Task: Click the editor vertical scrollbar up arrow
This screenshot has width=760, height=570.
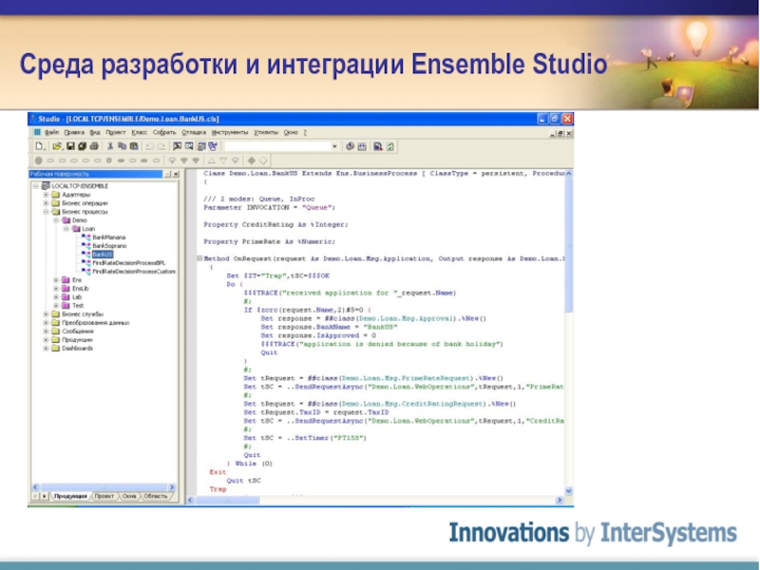Action: pos(569,175)
